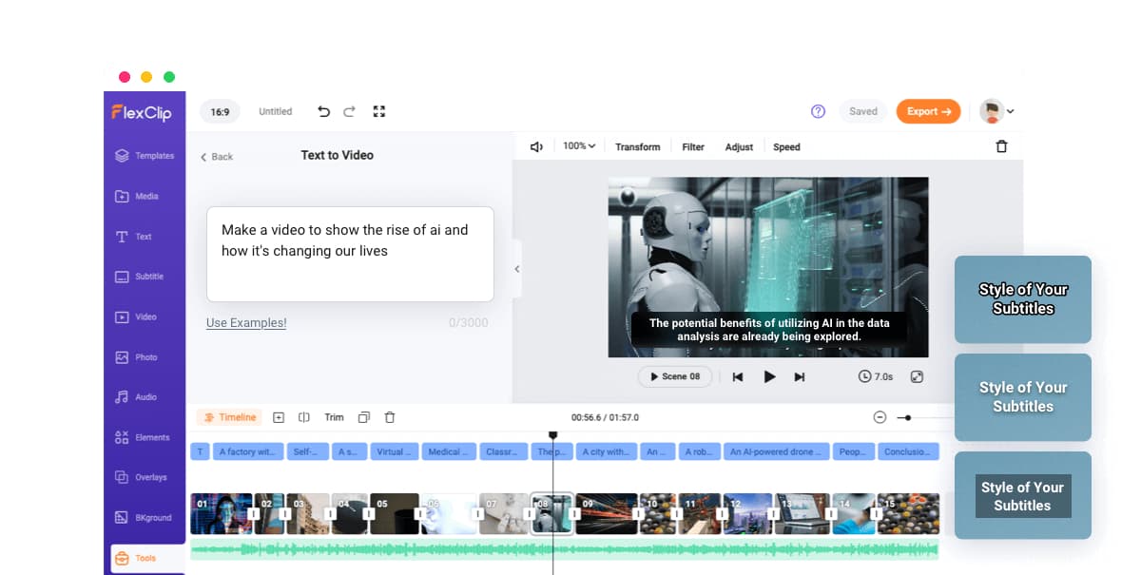Screen dimensions: 1141x575
Task: Enter fullscreen with the expand icon
Action: [x=379, y=111]
